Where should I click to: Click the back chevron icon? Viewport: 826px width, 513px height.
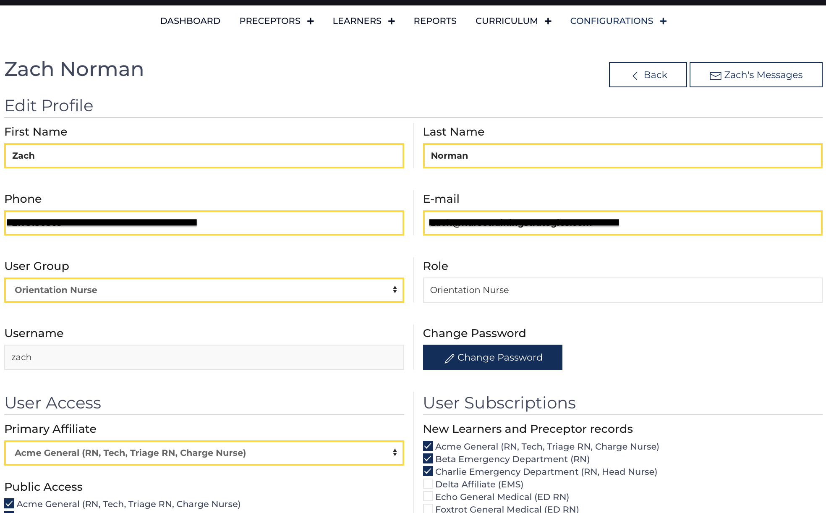point(635,76)
